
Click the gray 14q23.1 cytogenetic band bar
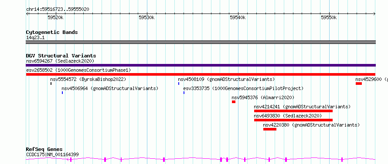201,42
